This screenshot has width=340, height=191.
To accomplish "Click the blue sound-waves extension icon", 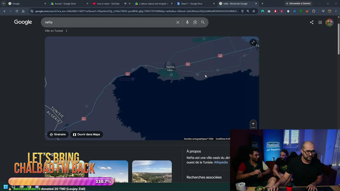I will [x=294, y=11].
